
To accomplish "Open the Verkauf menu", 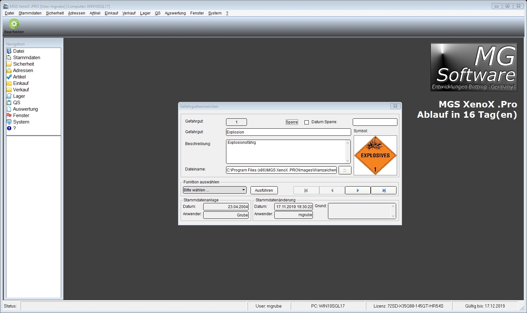I will (x=129, y=13).
